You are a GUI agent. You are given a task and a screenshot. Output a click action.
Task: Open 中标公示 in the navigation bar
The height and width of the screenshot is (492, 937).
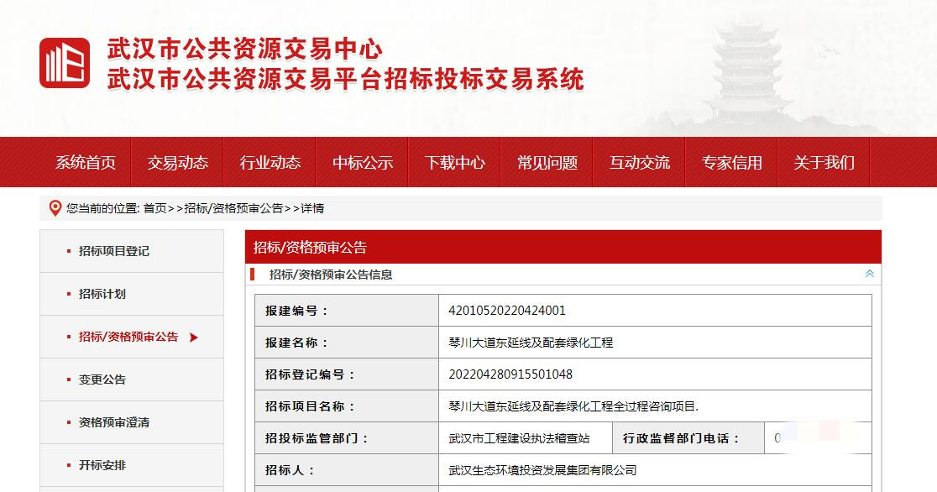362,163
